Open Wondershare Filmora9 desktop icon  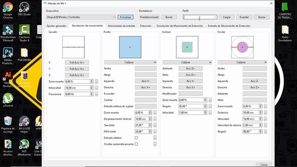click(x=8, y=33)
